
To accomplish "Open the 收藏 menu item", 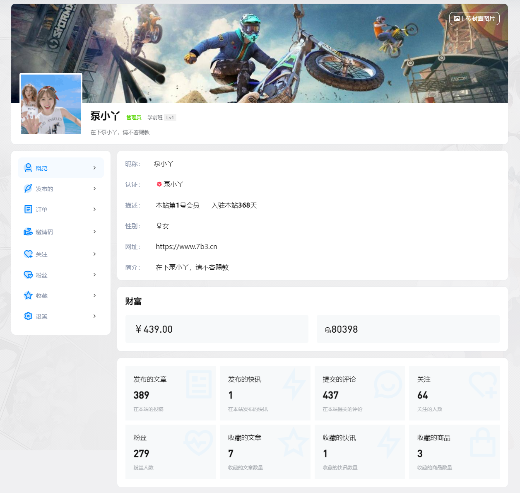I will 61,295.
